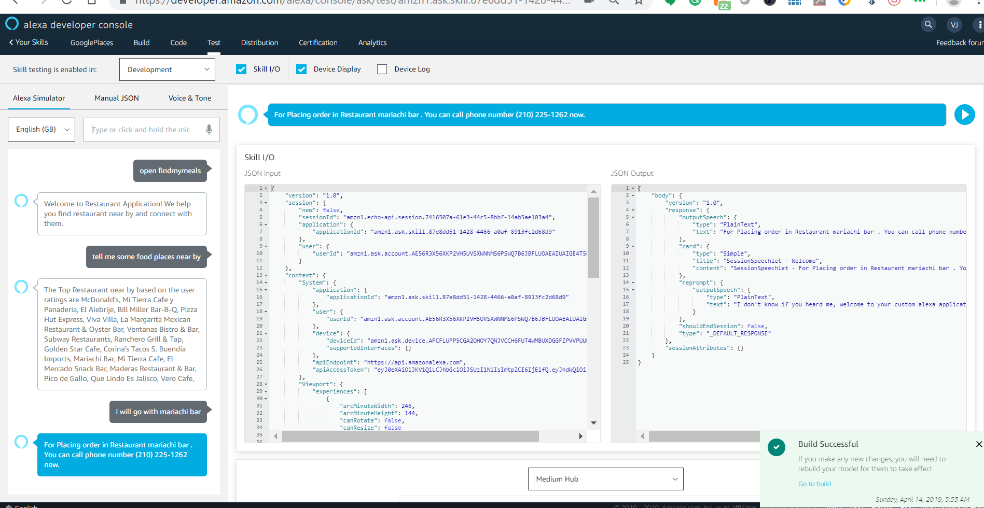Click the microphone icon in the simulator input

point(209,130)
